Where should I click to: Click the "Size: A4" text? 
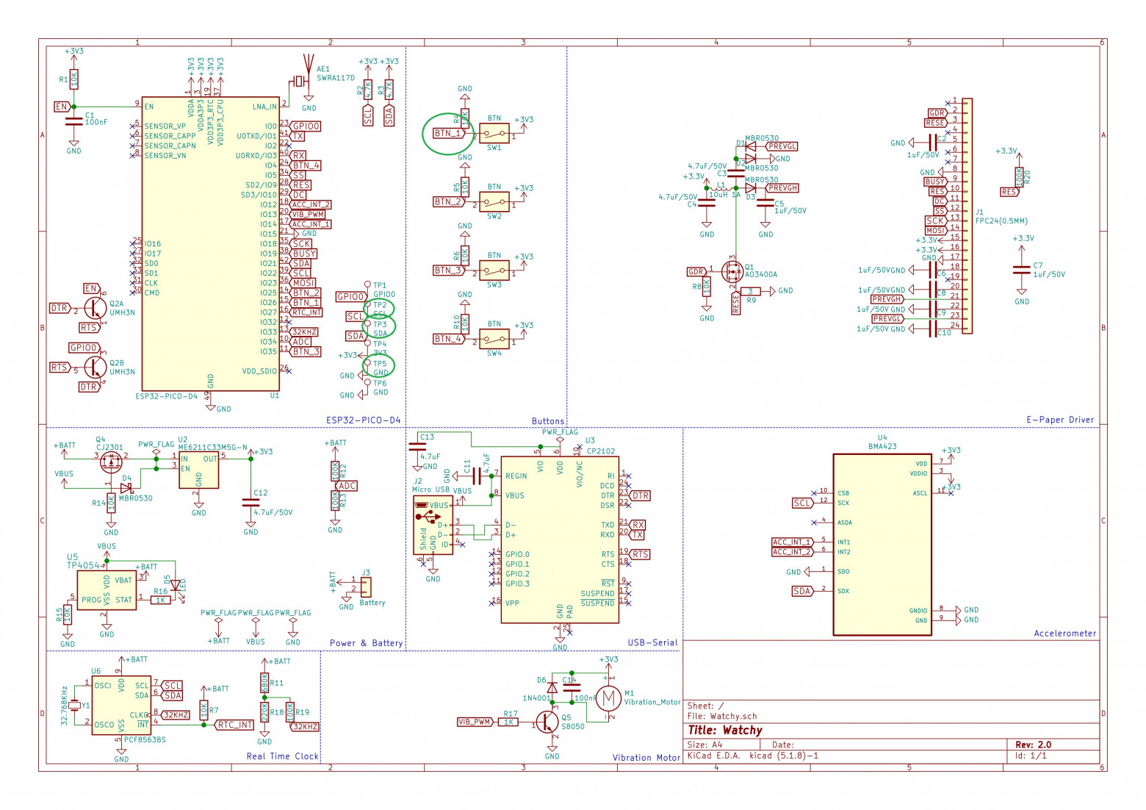pos(705,745)
